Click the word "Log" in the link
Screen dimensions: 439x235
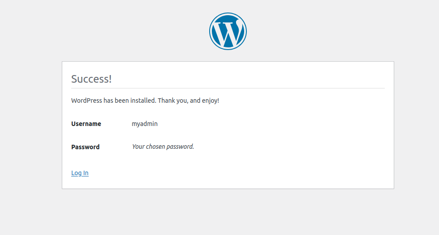[x=76, y=173]
